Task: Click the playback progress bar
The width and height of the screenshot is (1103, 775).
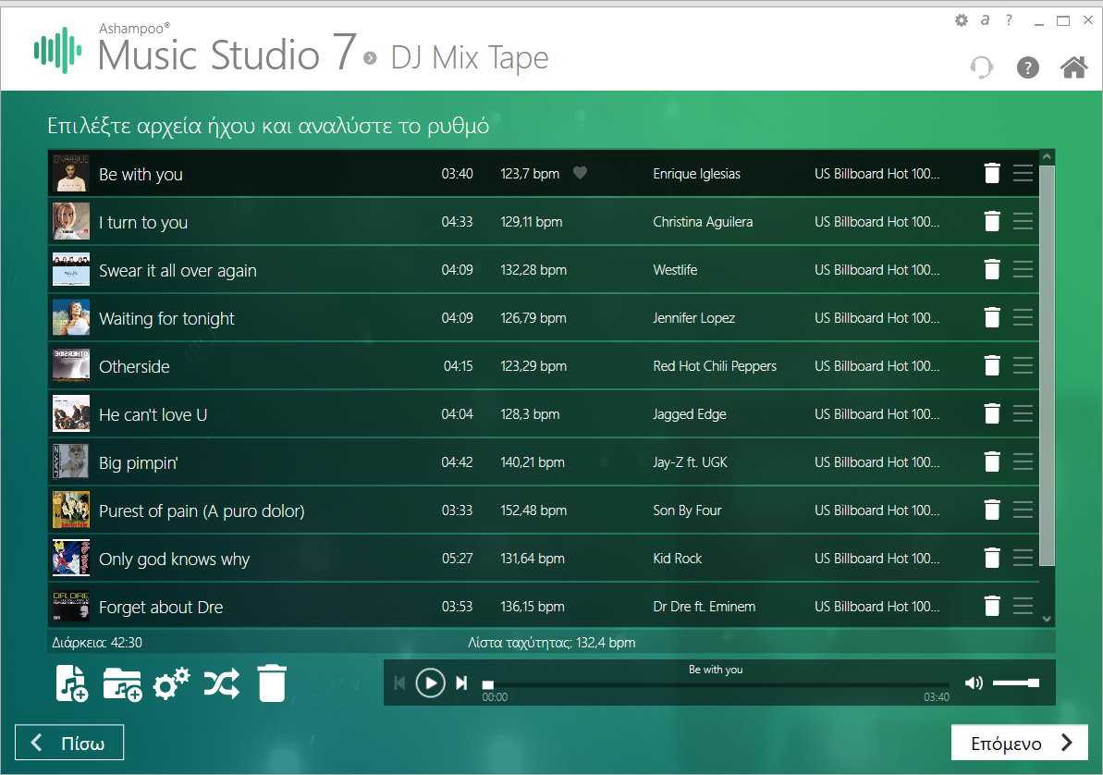Action: pos(716,684)
